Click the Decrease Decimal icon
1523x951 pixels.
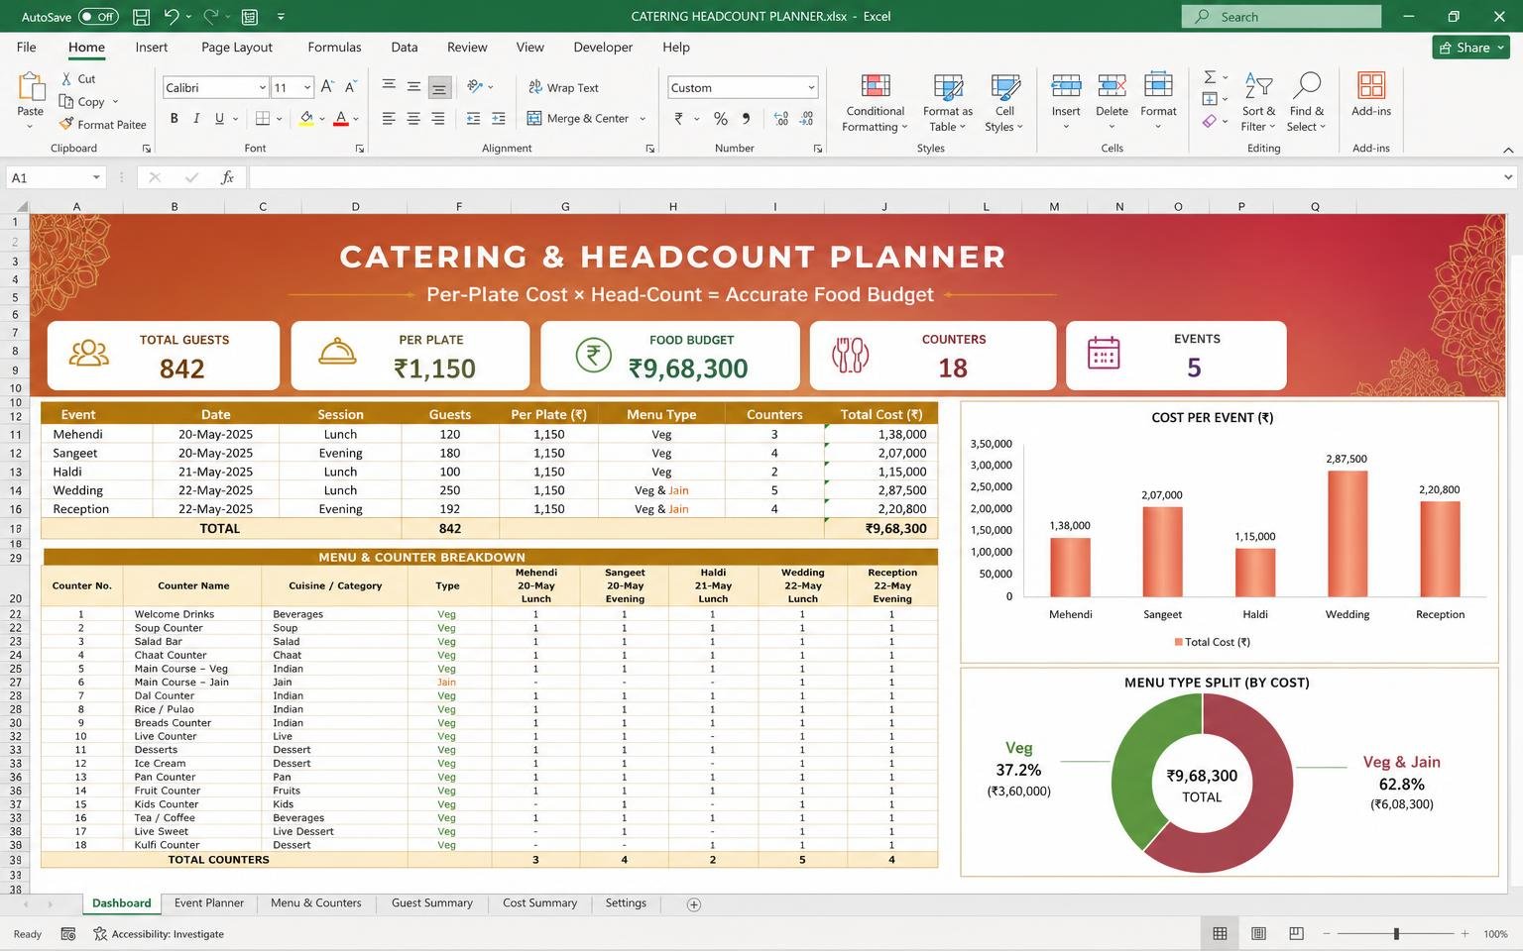pyautogui.click(x=807, y=119)
